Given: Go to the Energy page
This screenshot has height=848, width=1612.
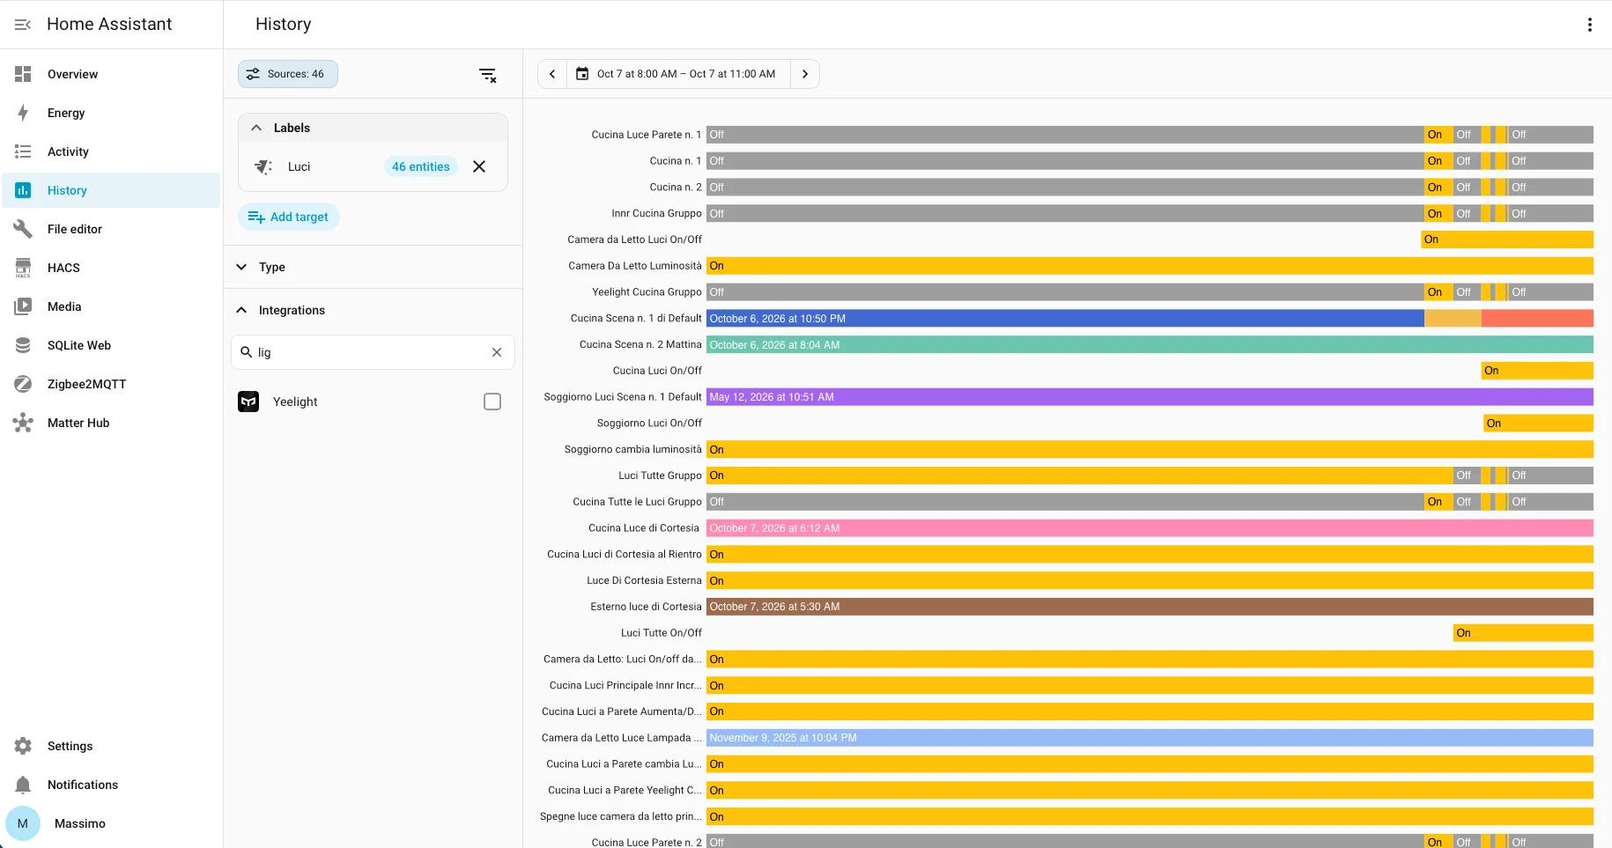Looking at the screenshot, I should (x=111, y=113).
